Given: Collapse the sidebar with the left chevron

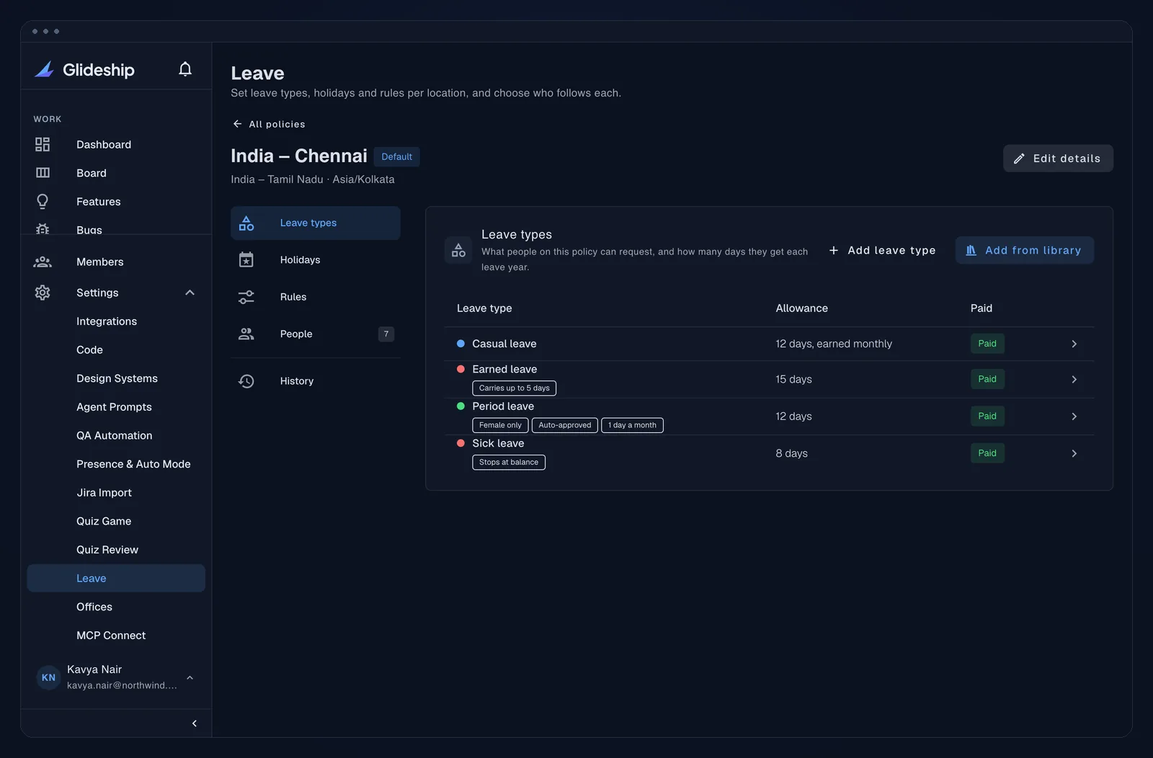Looking at the screenshot, I should click(x=194, y=723).
